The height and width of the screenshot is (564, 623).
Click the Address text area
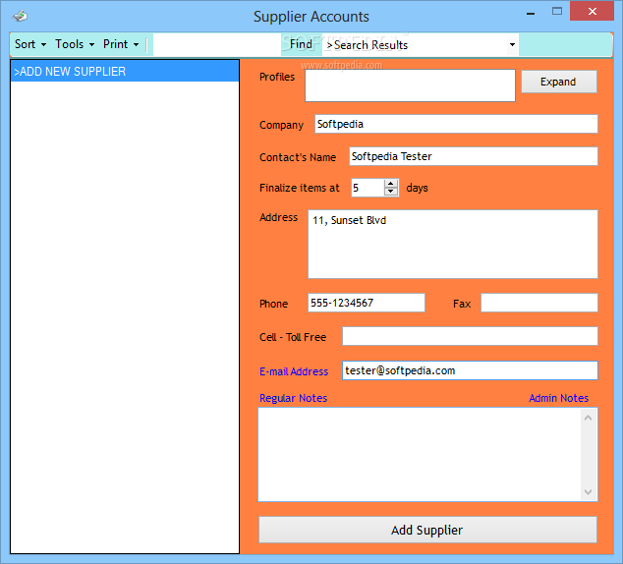[x=453, y=245]
